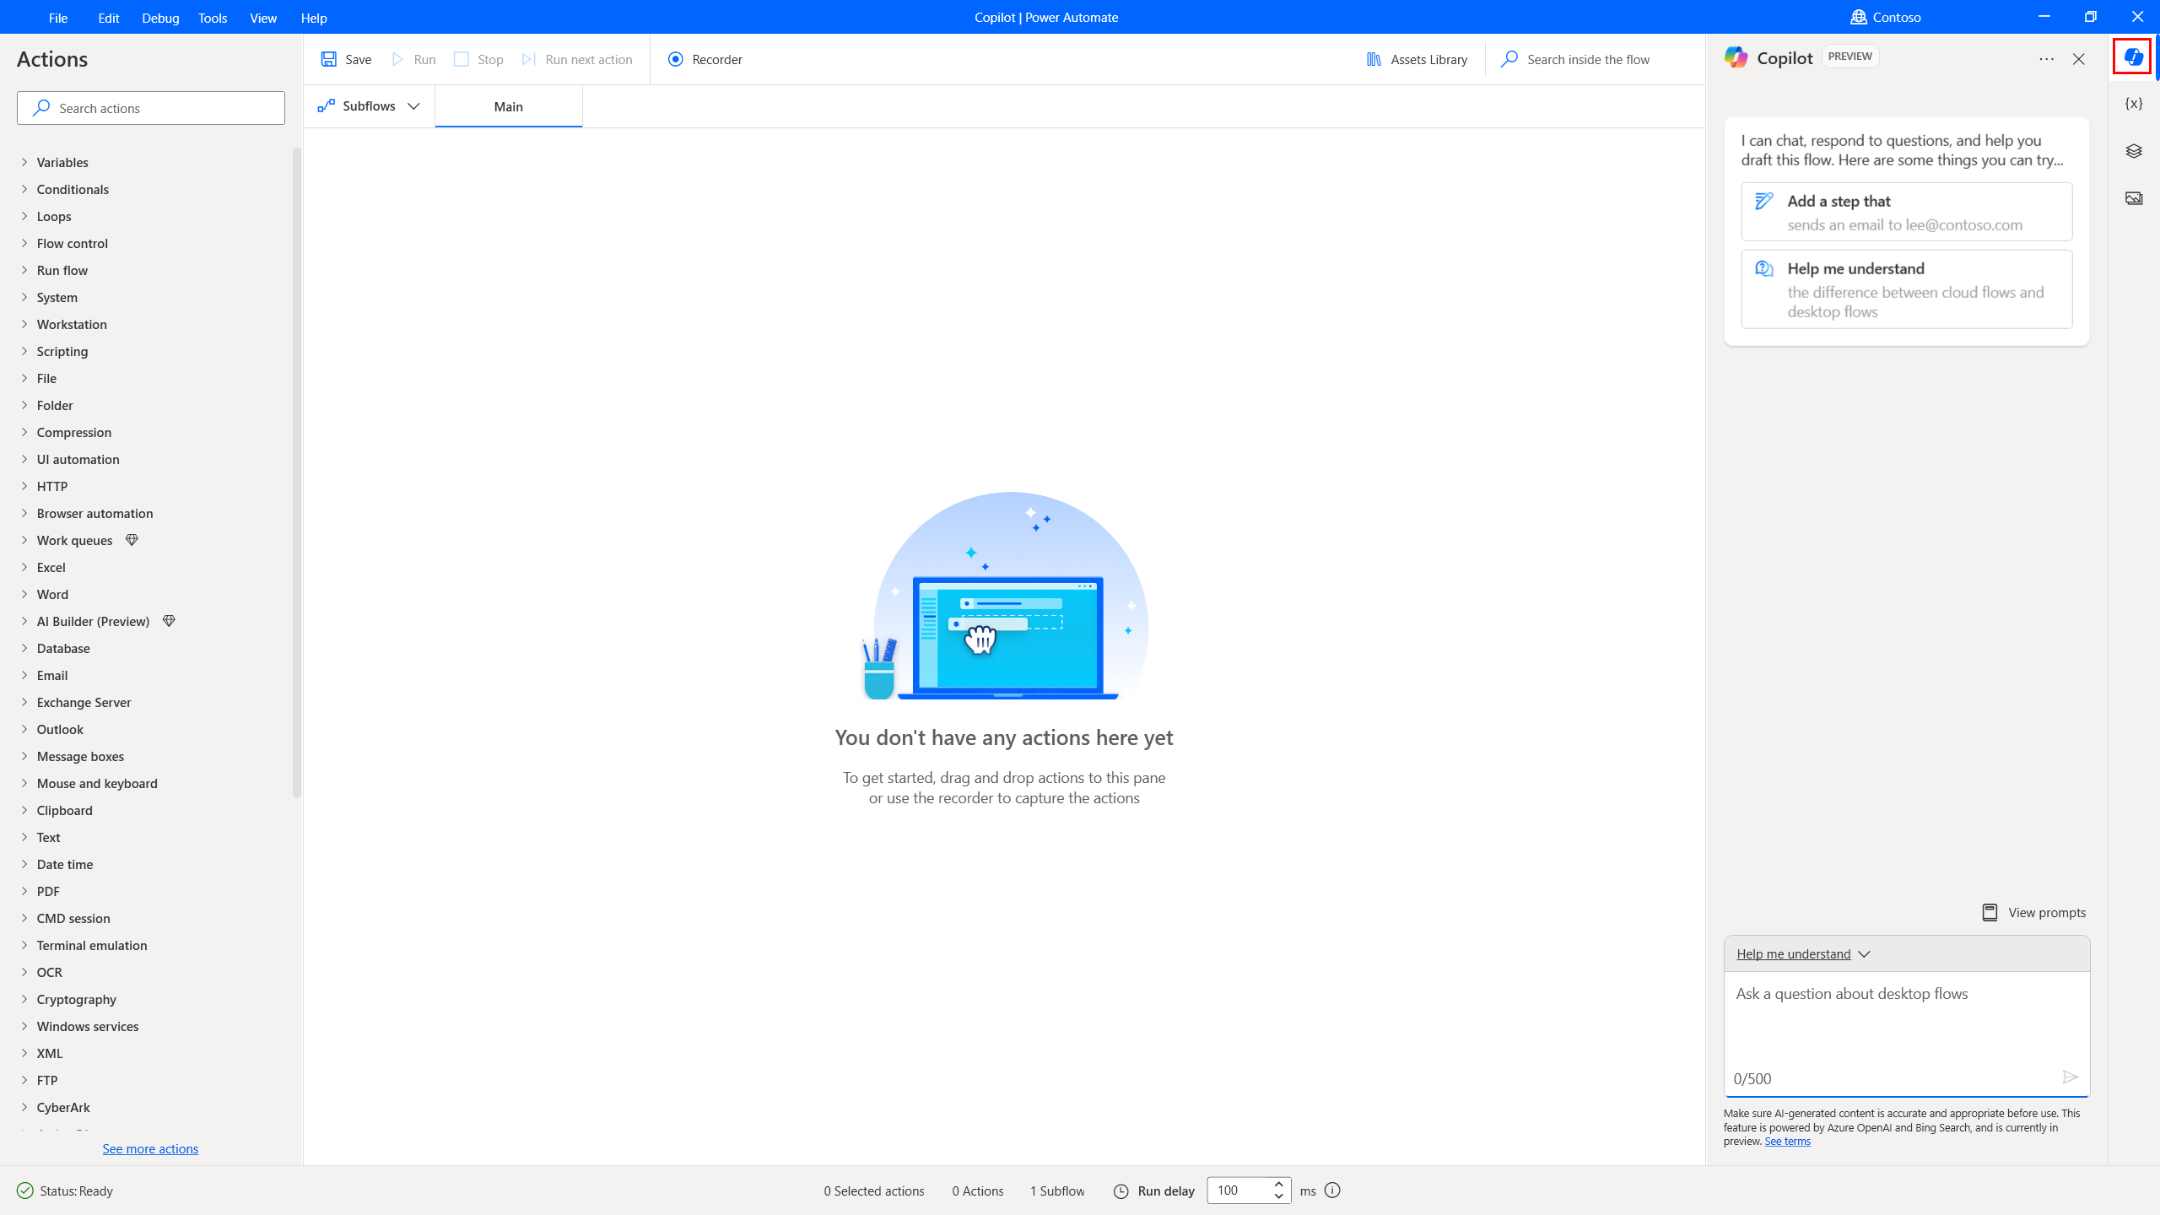The width and height of the screenshot is (2160, 1215).
Task: Select the Main tab in flow editor
Action: [x=507, y=105]
